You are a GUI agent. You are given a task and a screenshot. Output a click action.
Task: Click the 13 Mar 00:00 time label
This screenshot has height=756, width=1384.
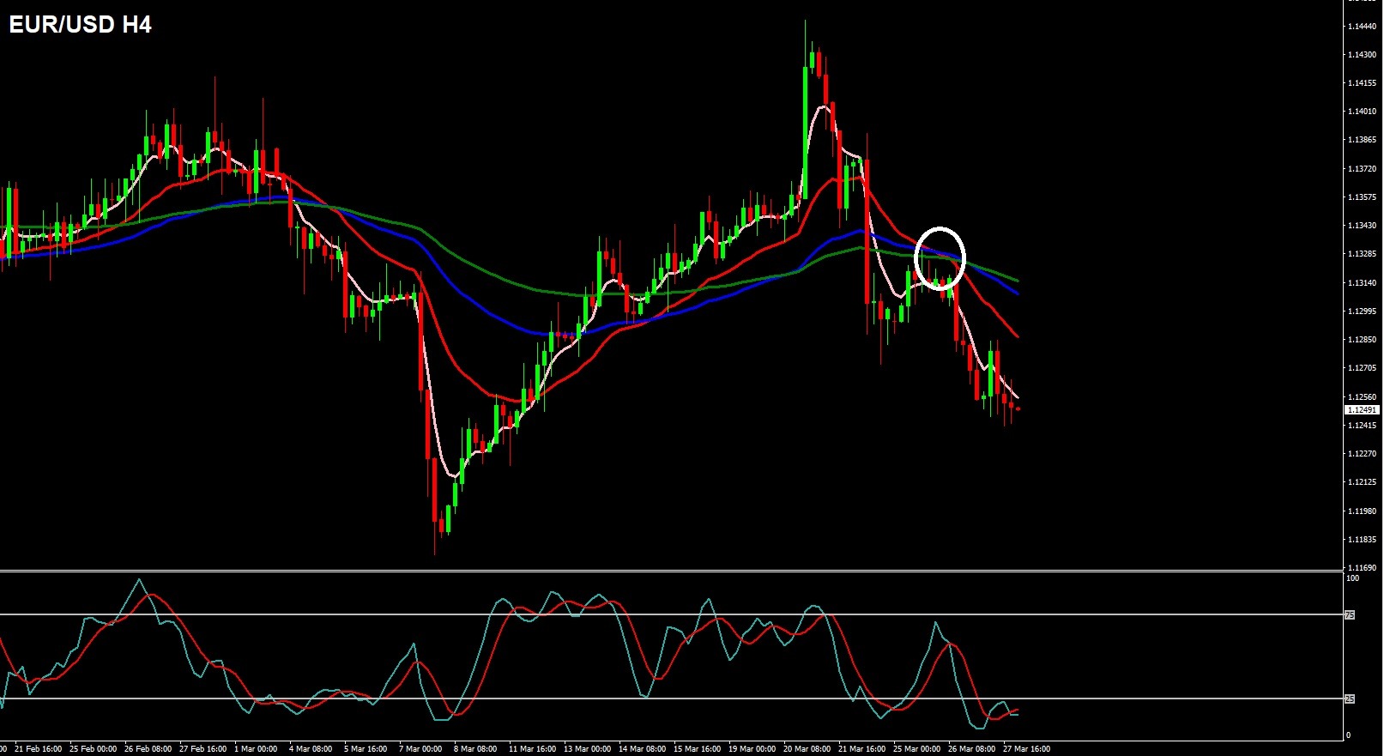pyautogui.click(x=587, y=749)
